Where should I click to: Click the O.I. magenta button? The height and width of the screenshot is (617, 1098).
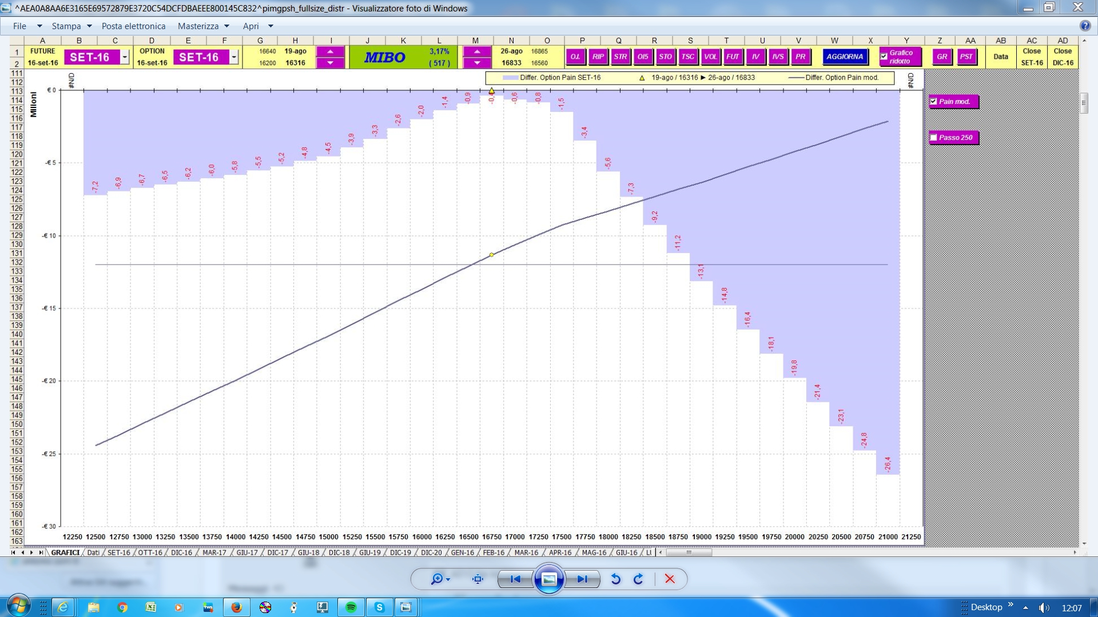[575, 57]
